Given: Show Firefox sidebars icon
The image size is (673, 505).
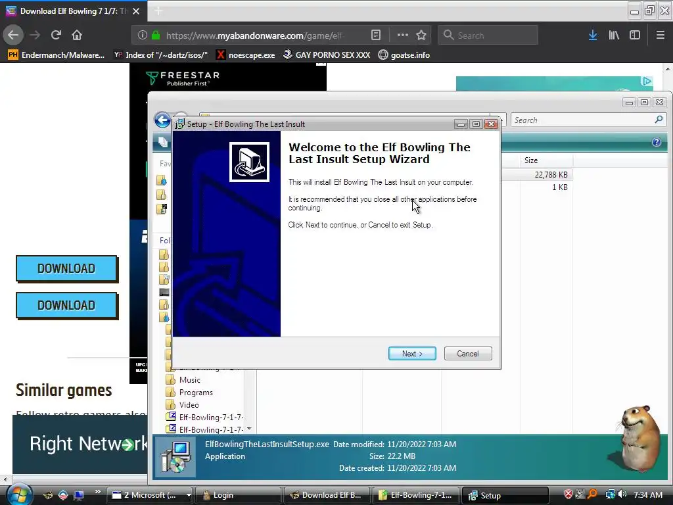Looking at the screenshot, I should point(635,36).
